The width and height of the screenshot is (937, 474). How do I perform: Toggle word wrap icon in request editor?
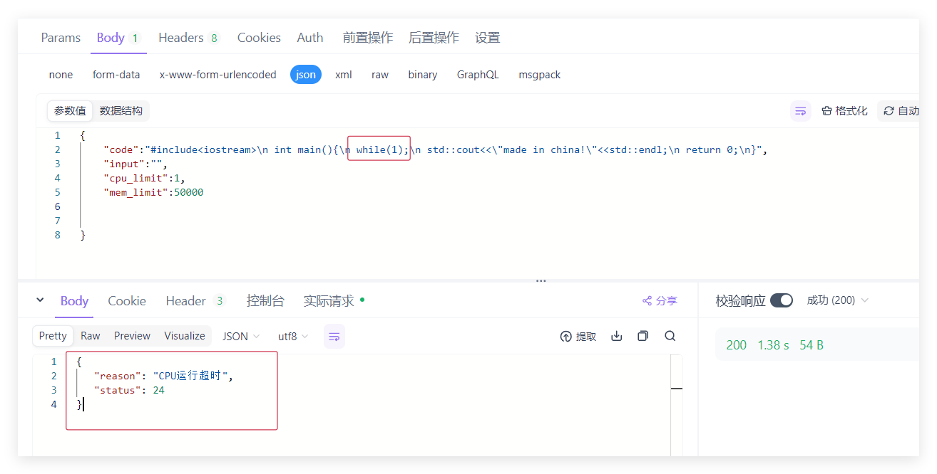(x=801, y=111)
